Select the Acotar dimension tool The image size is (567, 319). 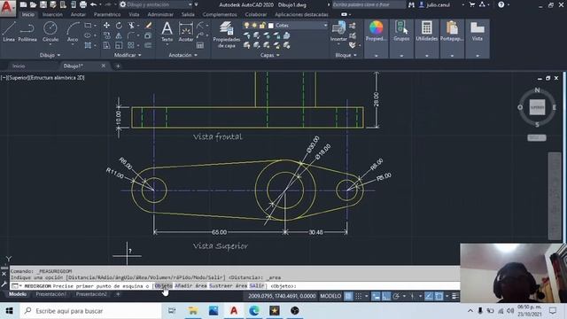(x=186, y=32)
